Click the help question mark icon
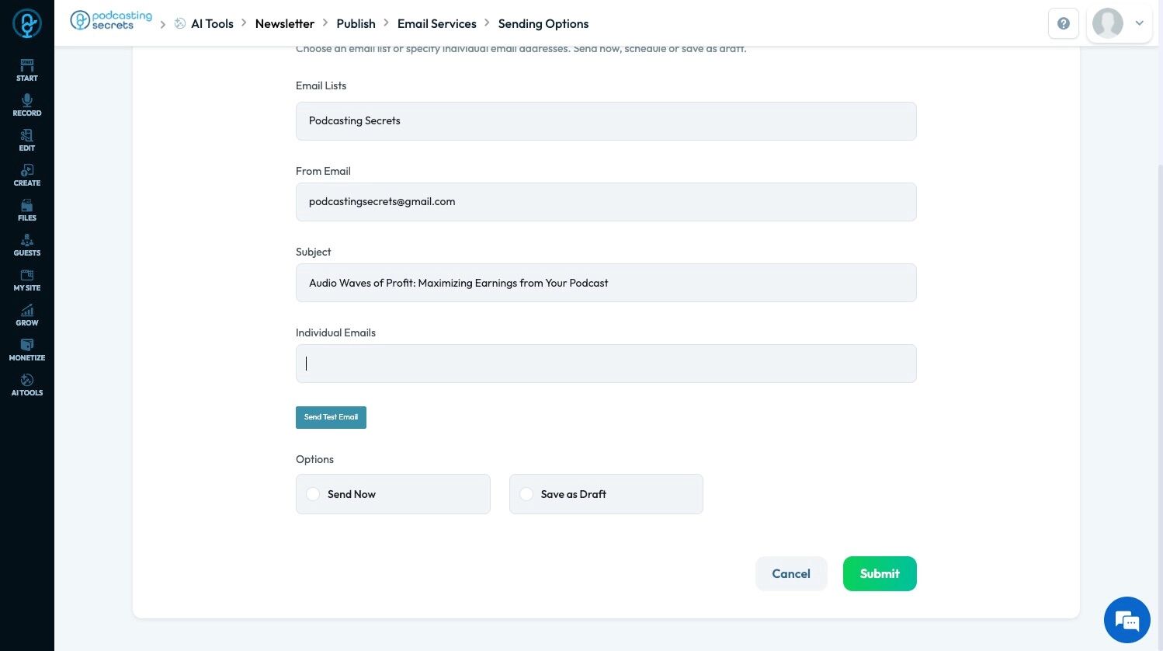Screen dimensions: 1163x651 1064,23
